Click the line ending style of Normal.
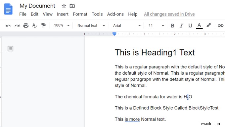The width and height of the screenshot is (225, 127). pyautogui.click(x=131, y=86)
